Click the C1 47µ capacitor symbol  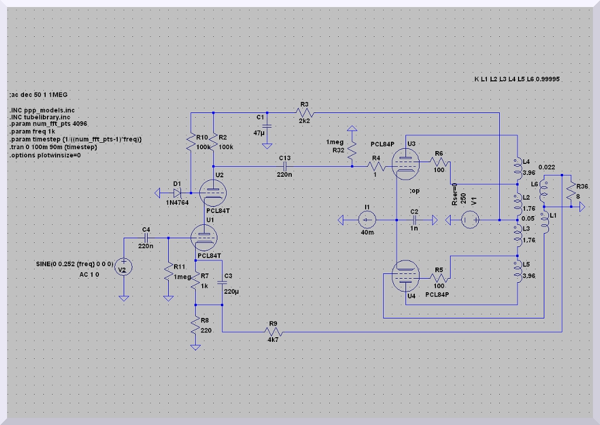tap(267, 125)
